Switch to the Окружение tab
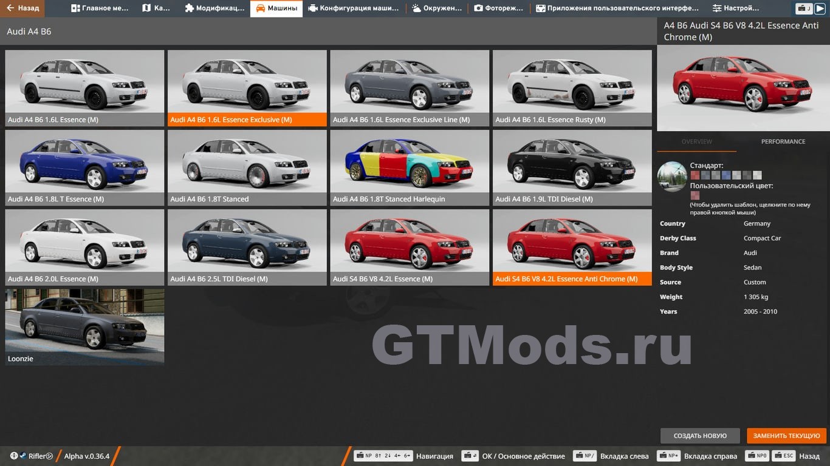 click(437, 8)
